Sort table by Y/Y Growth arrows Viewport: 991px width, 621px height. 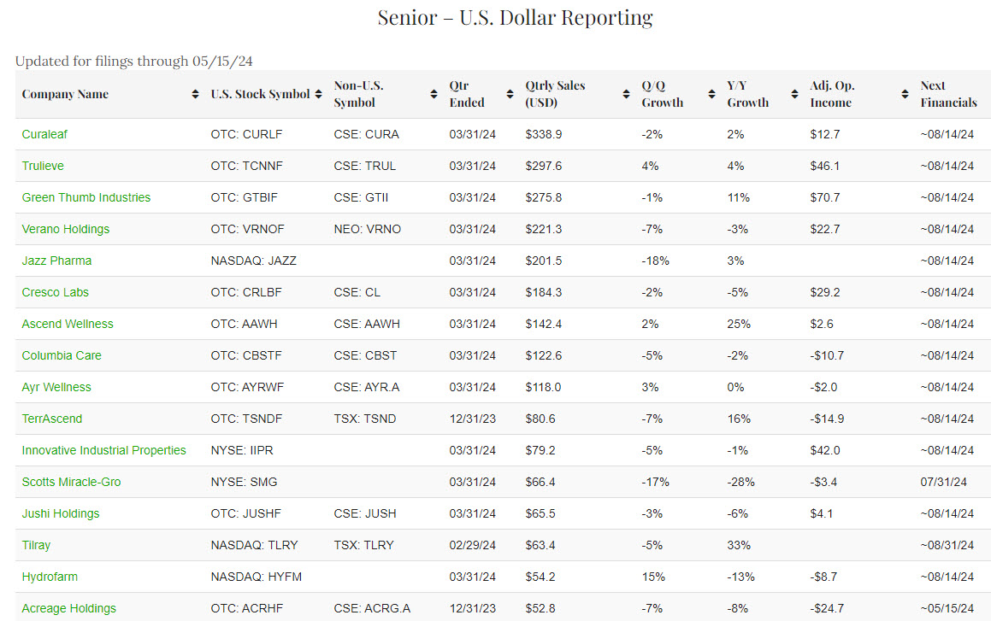[x=795, y=95]
